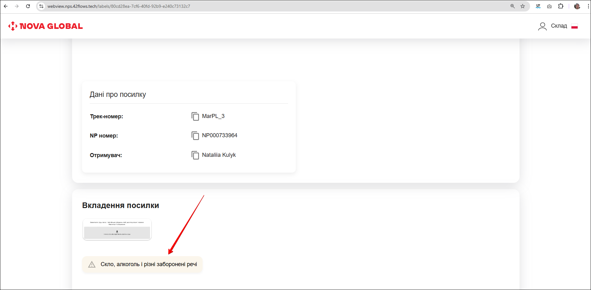Click the Склад account label
Image resolution: width=591 pixels, height=290 pixels.
(x=559, y=26)
